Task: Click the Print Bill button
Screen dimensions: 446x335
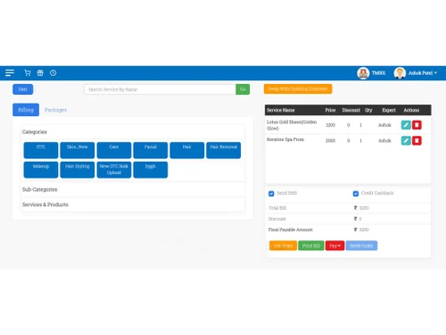Action: (x=311, y=246)
